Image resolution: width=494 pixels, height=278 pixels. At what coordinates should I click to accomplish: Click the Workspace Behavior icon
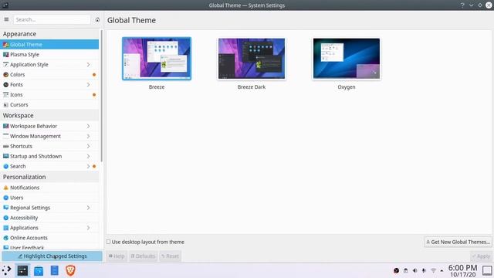[x=5, y=126]
